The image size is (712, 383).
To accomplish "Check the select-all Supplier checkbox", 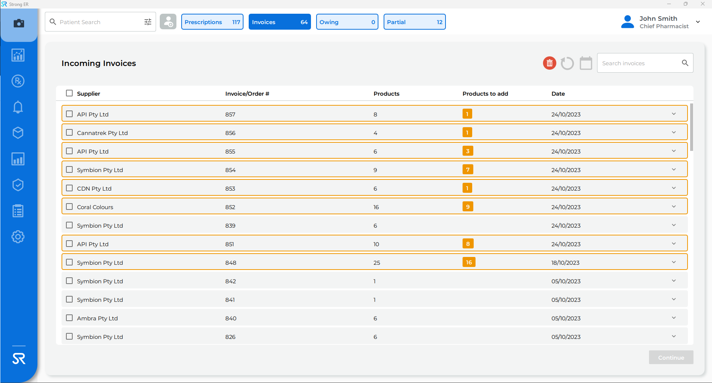I will (69, 93).
